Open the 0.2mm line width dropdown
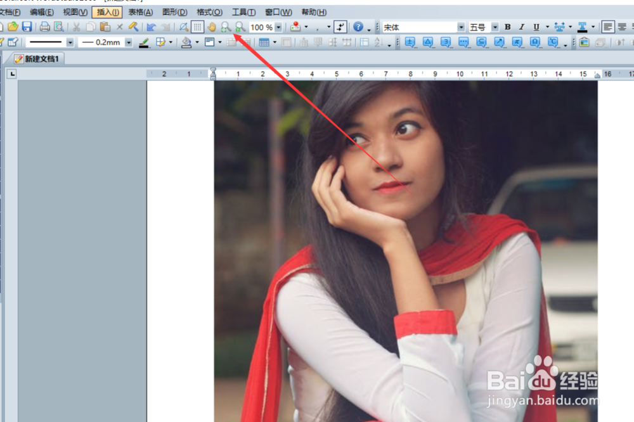The height and width of the screenshot is (422, 634). 129,42
